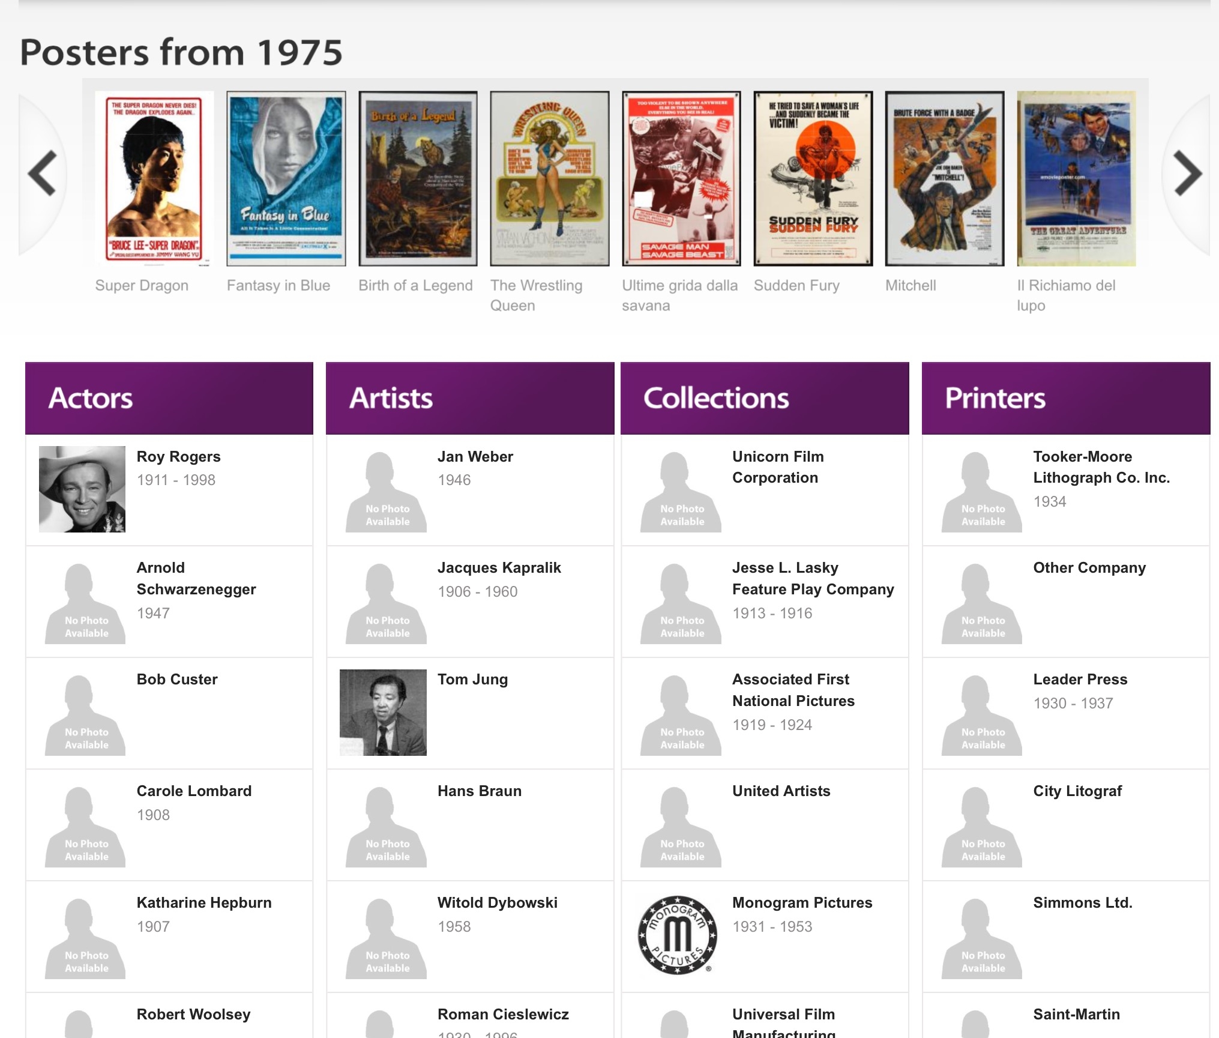Screen dimensions: 1219x1038
Task: Click the Monogram Pictures logo
Action: coord(678,935)
